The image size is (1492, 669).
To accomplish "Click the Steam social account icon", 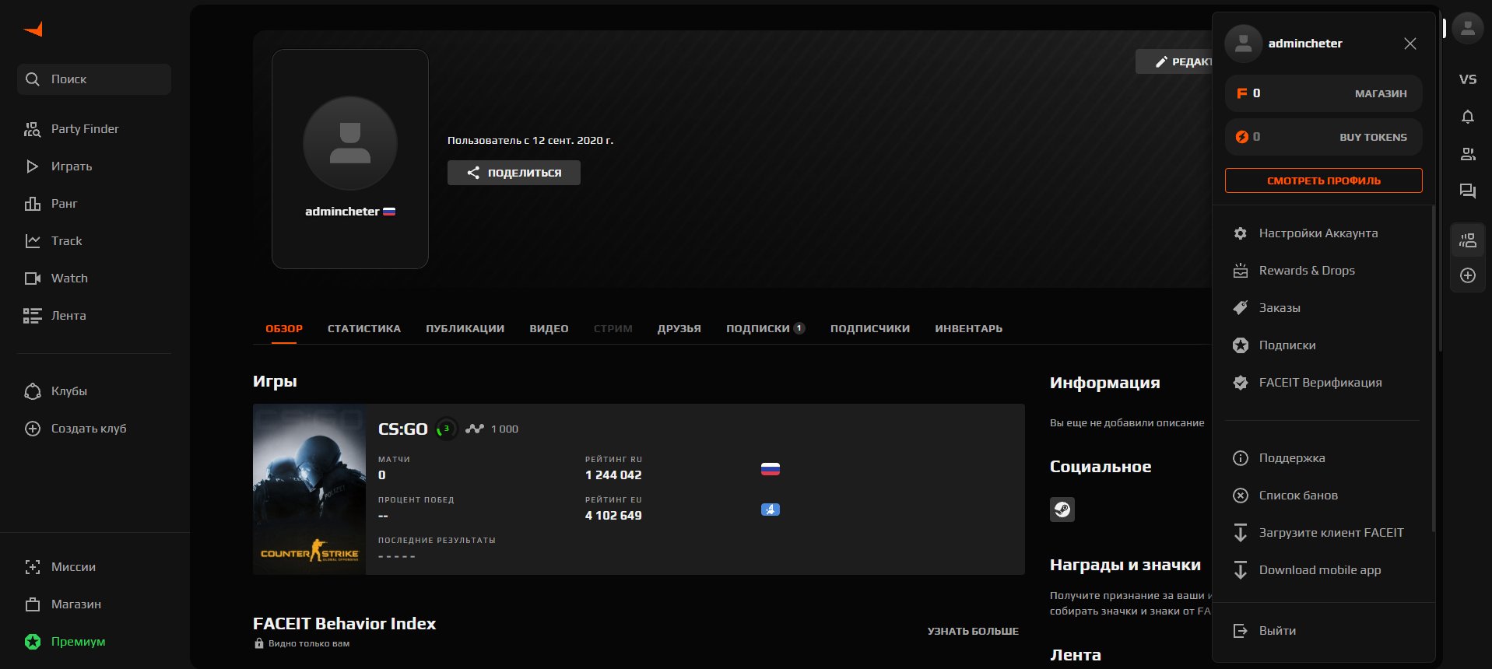I will (x=1062, y=510).
